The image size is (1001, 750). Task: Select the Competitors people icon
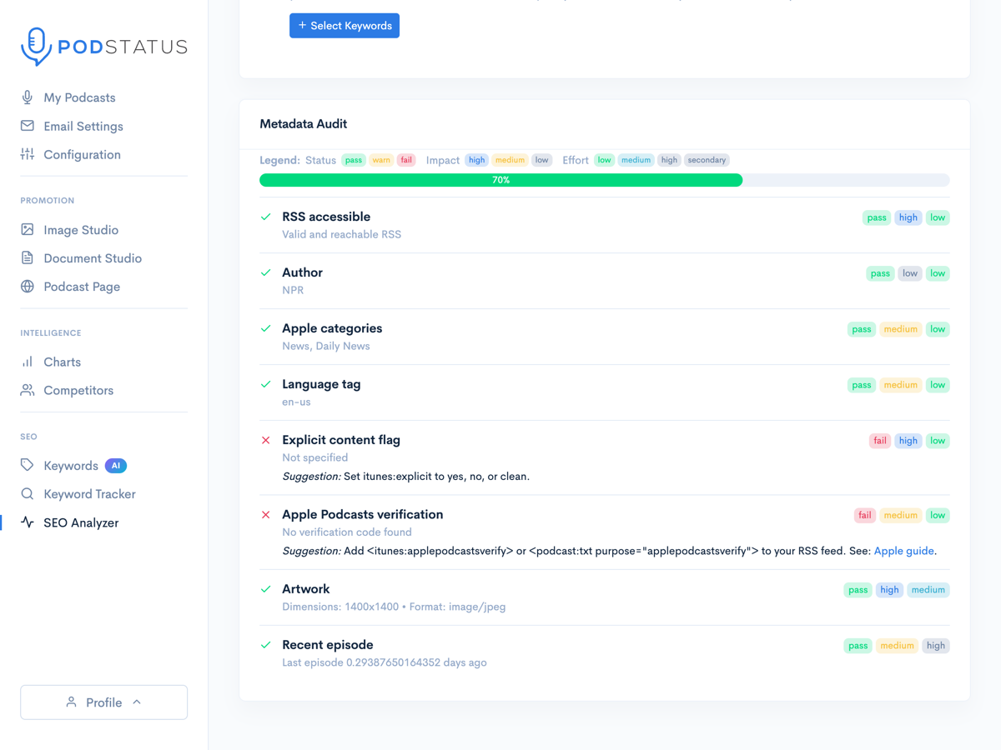27,390
